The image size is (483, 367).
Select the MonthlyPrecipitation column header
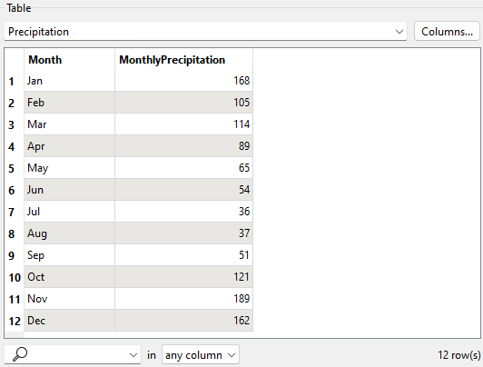pyautogui.click(x=184, y=59)
